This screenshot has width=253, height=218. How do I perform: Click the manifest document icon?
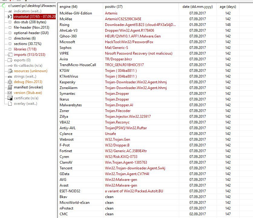(10, 87)
